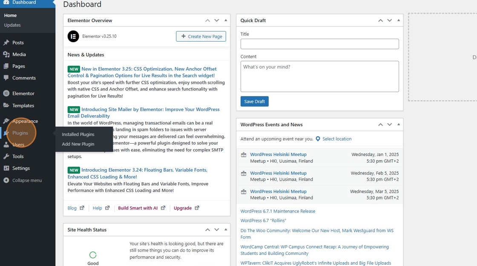The height and width of the screenshot is (266, 477).
Task: Click the Help link in Elementor footer
Action: tap(98, 208)
